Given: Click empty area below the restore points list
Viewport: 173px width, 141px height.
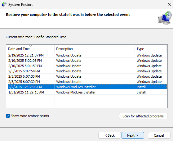Looking at the screenshot, I should (86, 101).
